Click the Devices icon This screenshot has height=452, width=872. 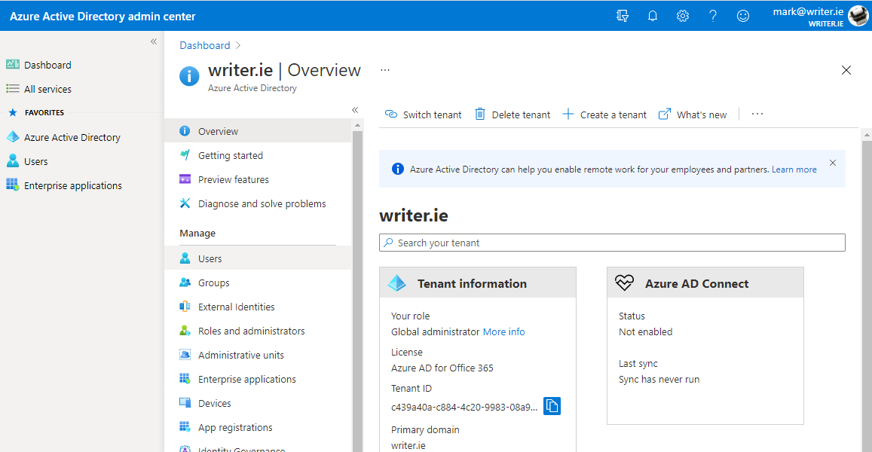pyautogui.click(x=185, y=402)
